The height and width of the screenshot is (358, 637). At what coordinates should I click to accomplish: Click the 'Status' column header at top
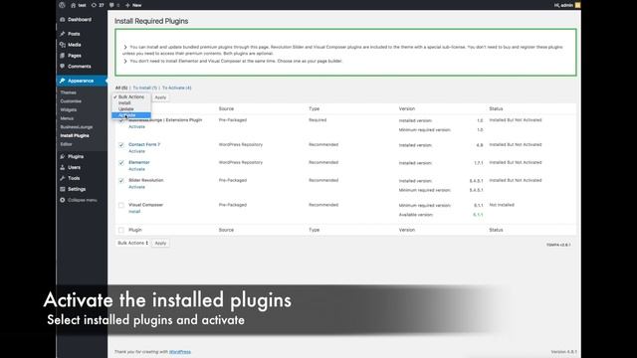496,108
